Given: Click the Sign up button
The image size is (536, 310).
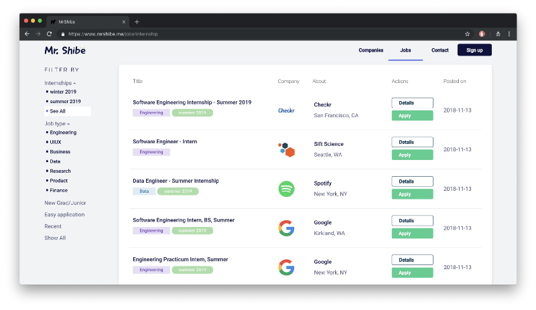Looking at the screenshot, I should tap(474, 50).
